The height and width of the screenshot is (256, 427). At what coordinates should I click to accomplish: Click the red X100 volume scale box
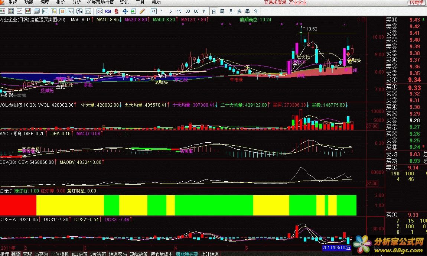point(372,126)
